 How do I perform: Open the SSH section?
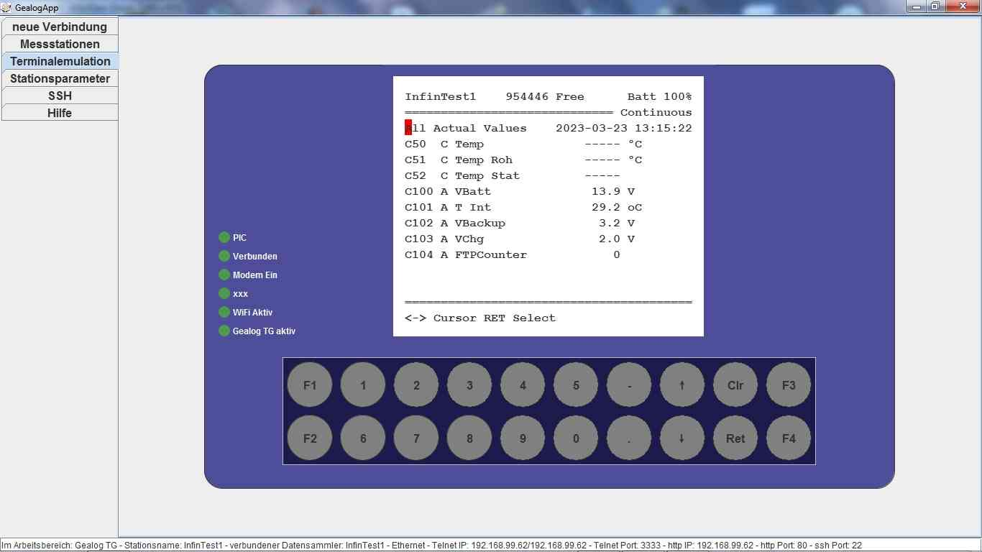(x=60, y=96)
